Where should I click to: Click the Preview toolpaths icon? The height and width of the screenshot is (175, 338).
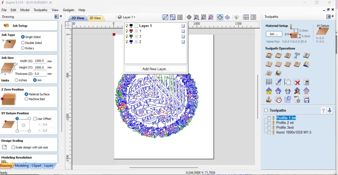(x=269, y=100)
